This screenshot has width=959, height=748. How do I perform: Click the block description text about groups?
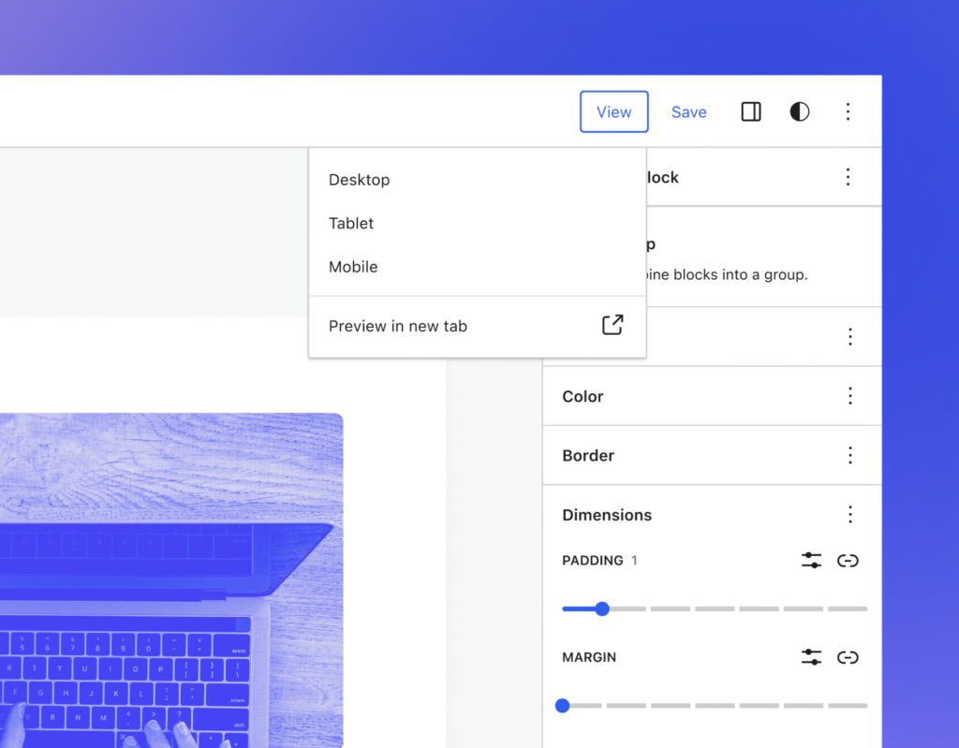click(x=727, y=274)
